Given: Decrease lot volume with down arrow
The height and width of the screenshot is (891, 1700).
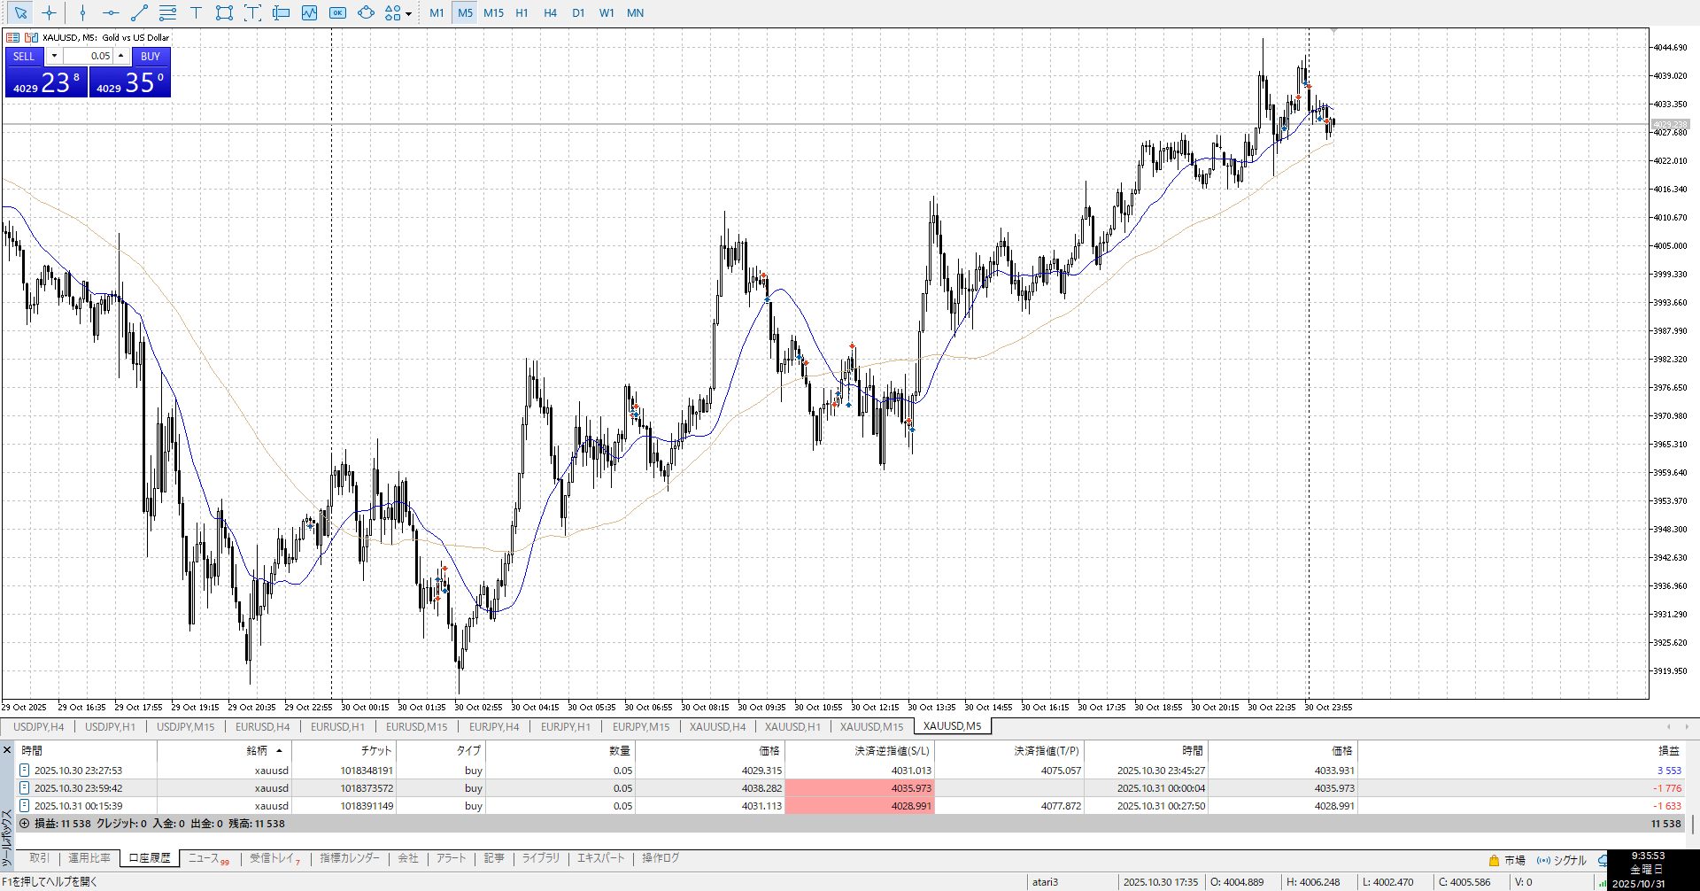Looking at the screenshot, I should 54,56.
